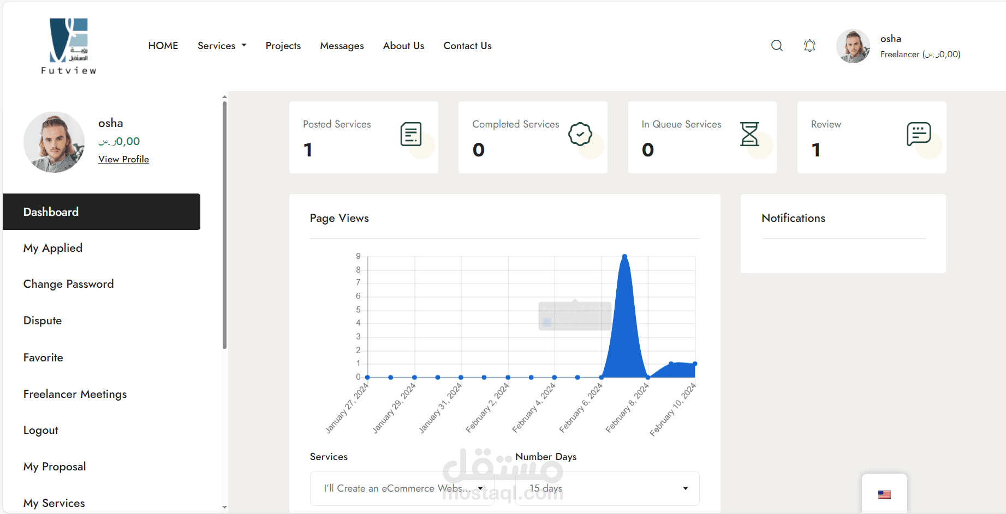Click the Number Days label

coord(546,457)
